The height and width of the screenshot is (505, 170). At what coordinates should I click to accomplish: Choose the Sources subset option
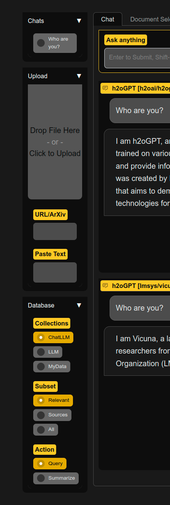point(52,415)
